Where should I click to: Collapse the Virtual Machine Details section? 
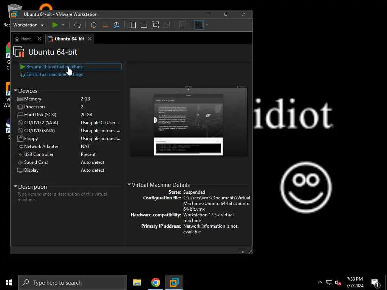point(129,185)
